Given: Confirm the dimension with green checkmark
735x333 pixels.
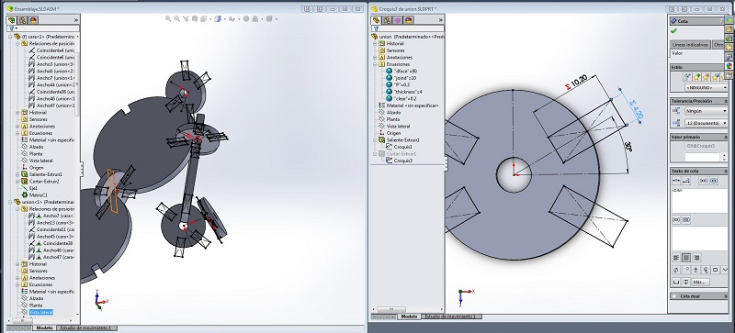Looking at the screenshot, I should pos(673,31).
